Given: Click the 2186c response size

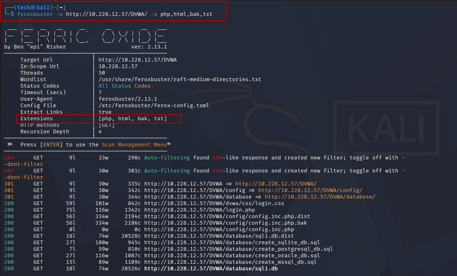Looking at the screenshot, I should coord(133,223).
